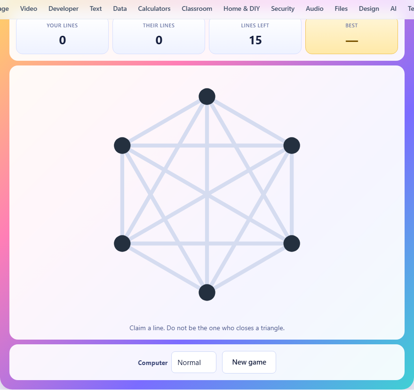Select the top vertex dot of the hexagon
Viewport: 414px width, 390px height.
pyautogui.click(x=207, y=97)
